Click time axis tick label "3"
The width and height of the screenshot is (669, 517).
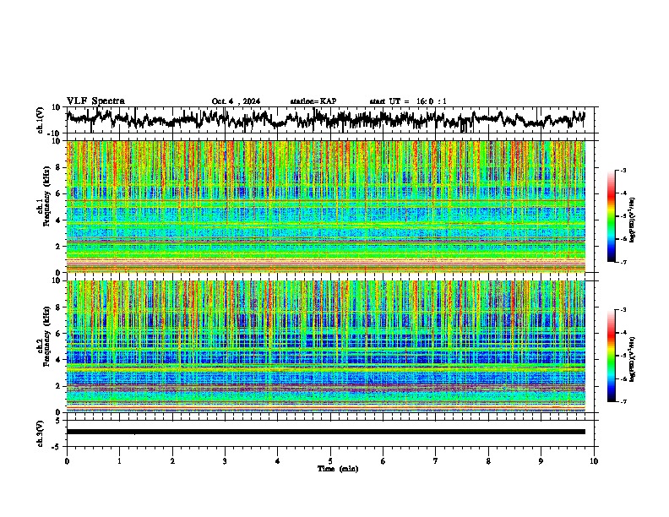click(x=225, y=461)
